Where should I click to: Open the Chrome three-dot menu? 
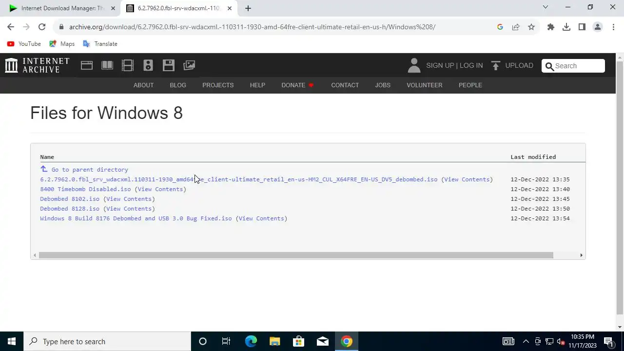(613, 27)
